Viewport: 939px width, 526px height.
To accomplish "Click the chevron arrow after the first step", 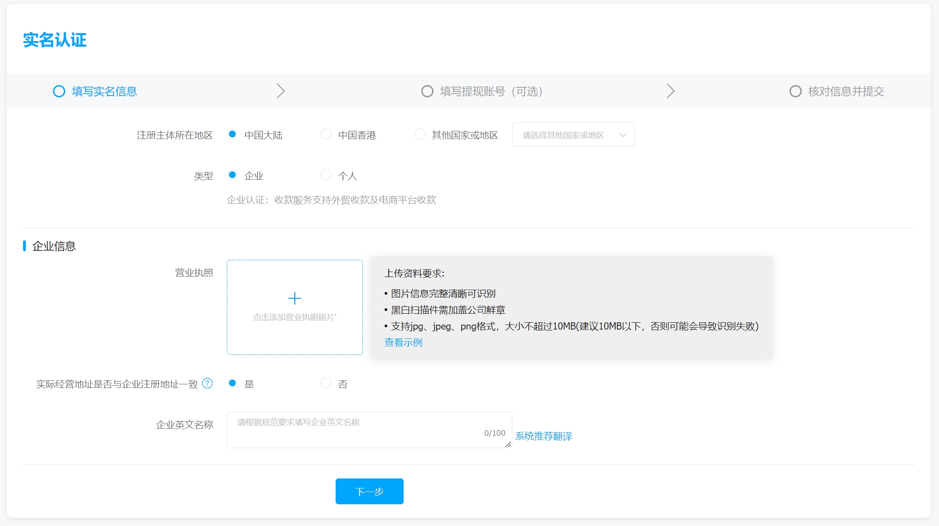I will [x=280, y=91].
